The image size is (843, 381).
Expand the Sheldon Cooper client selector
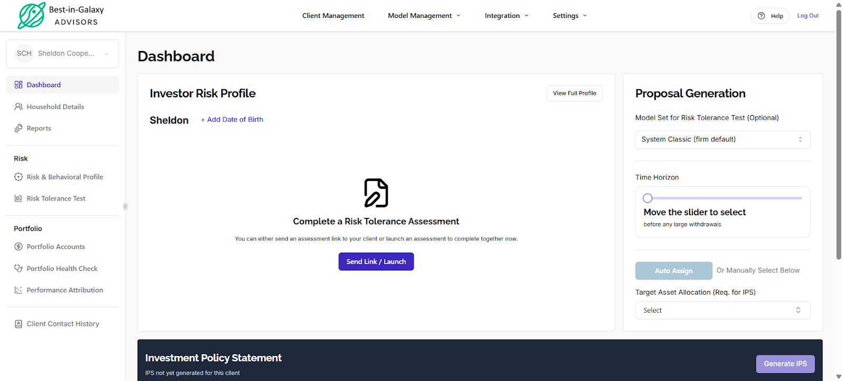click(63, 54)
